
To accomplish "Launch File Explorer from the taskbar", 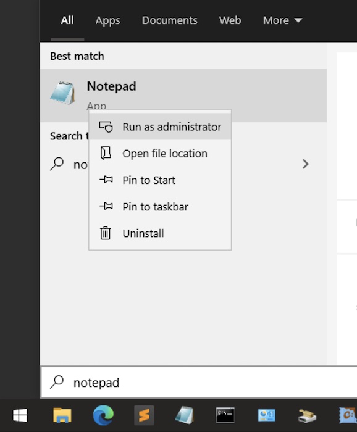I will (x=62, y=415).
